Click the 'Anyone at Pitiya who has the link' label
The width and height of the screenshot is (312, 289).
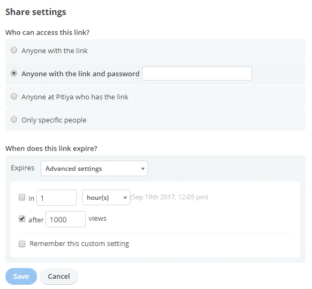click(75, 97)
